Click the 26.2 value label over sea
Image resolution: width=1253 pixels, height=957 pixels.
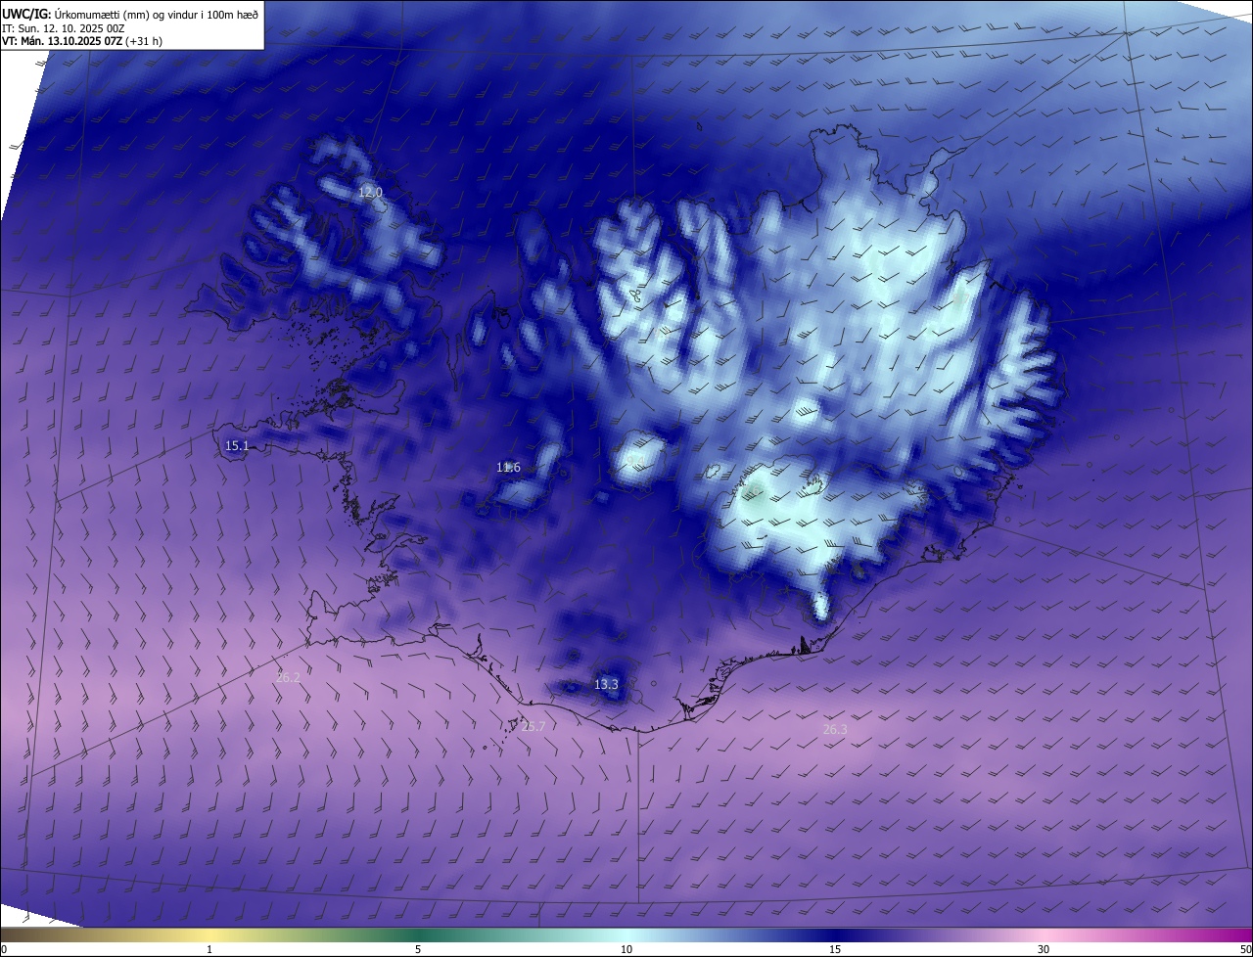pos(289,677)
